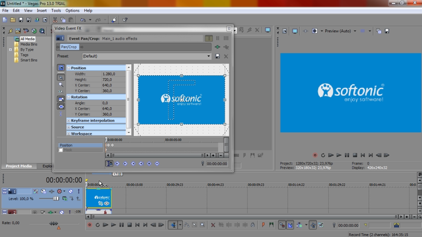Open the Options menu
The height and width of the screenshot is (237, 422).
(73, 11)
